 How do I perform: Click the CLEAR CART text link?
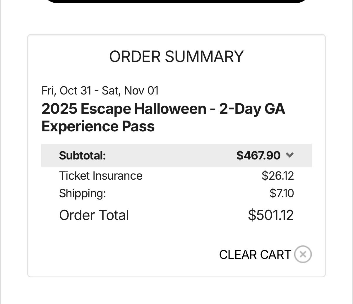point(255,255)
